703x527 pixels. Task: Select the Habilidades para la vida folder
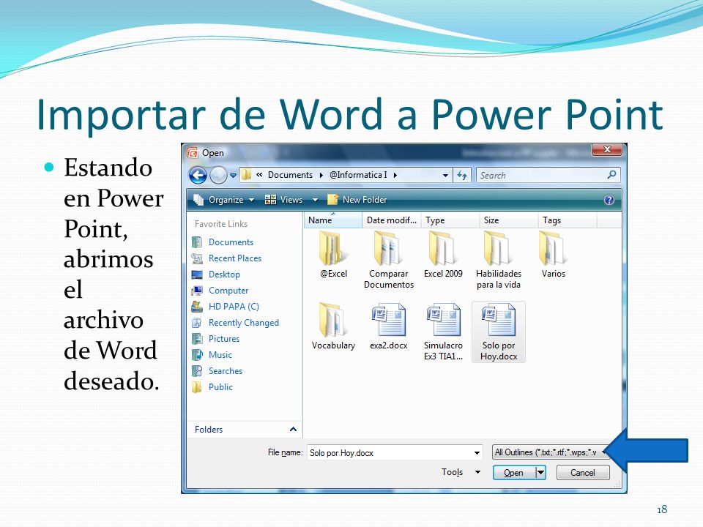coord(499,260)
